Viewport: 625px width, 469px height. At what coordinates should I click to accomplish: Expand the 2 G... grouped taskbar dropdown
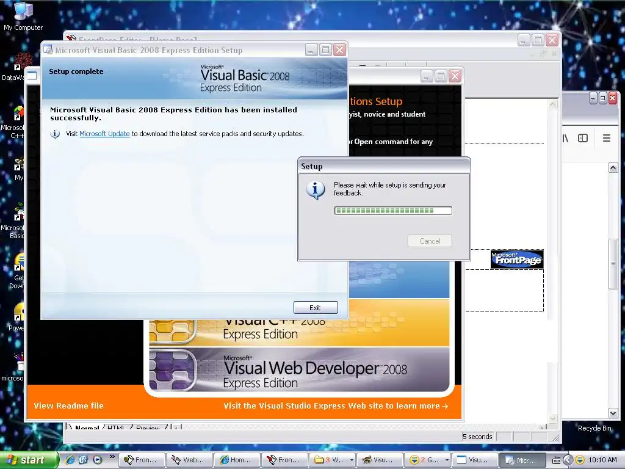(x=447, y=460)
